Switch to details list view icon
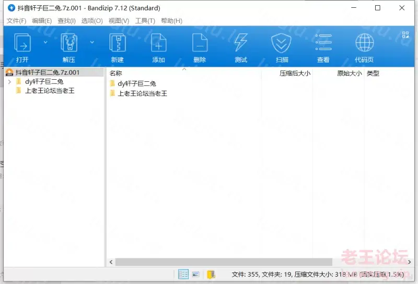 click(183, 274)
